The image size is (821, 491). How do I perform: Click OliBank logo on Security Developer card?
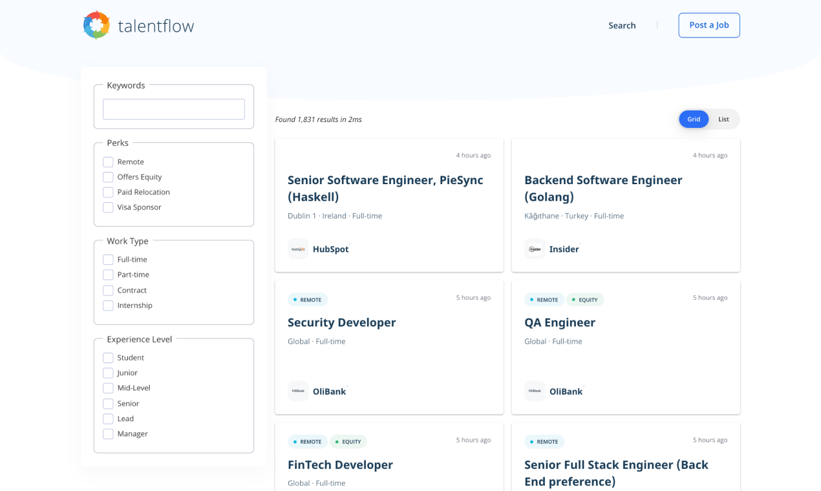coord(298,391)
